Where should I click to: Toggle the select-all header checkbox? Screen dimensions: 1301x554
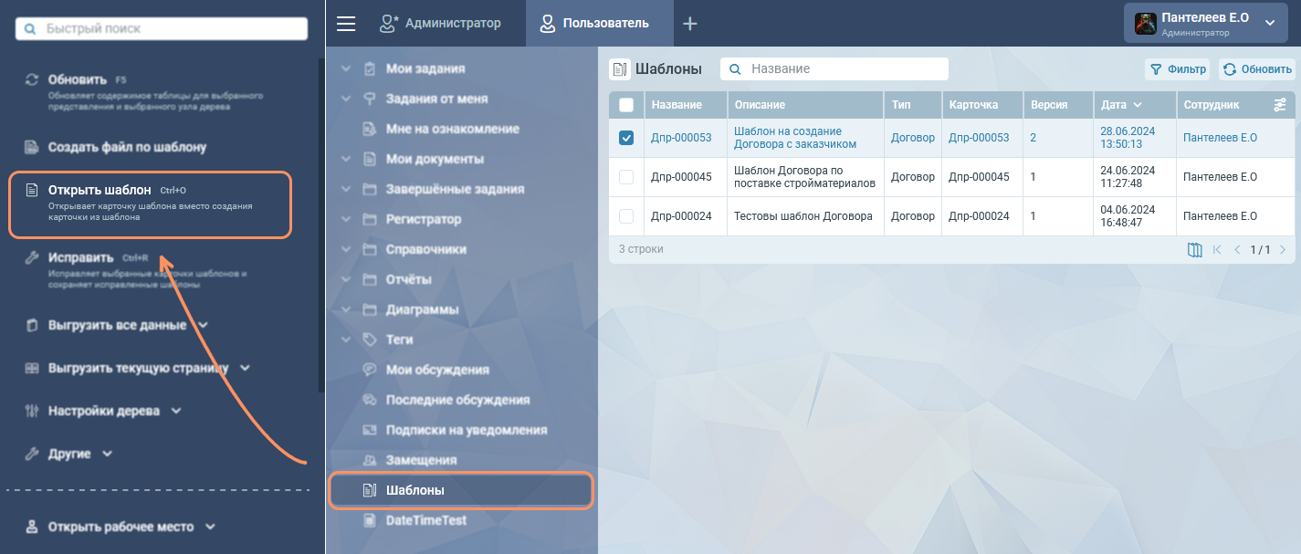click(626, 105)
